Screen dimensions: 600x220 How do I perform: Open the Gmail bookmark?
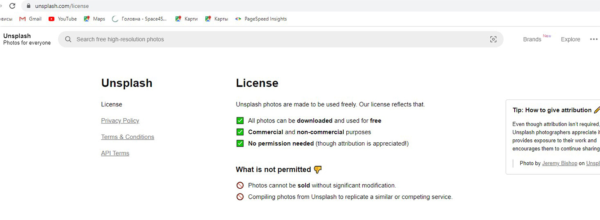pos(30,19)
